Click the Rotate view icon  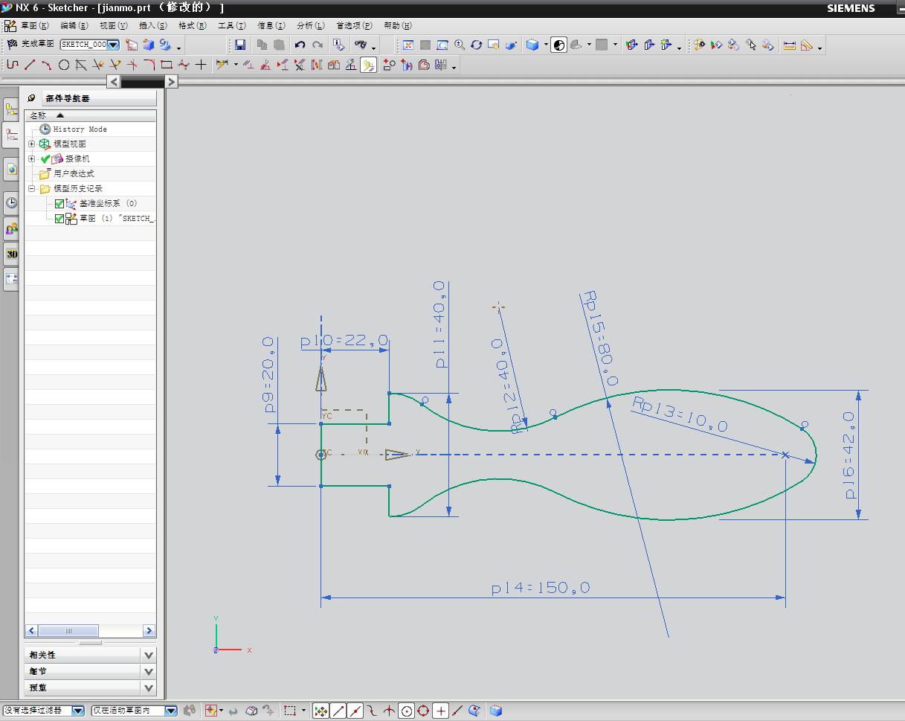tap(477, 45)
